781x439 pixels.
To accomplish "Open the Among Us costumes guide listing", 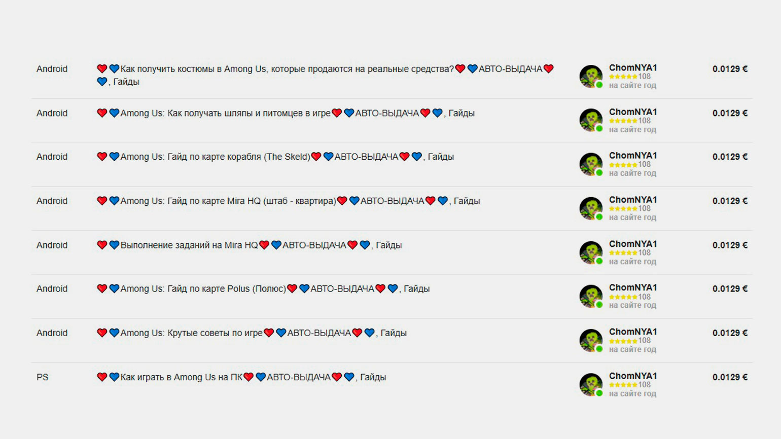I will point(325,75).
